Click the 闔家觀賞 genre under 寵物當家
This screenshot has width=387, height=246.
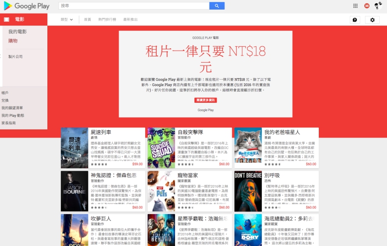(184, 181)
